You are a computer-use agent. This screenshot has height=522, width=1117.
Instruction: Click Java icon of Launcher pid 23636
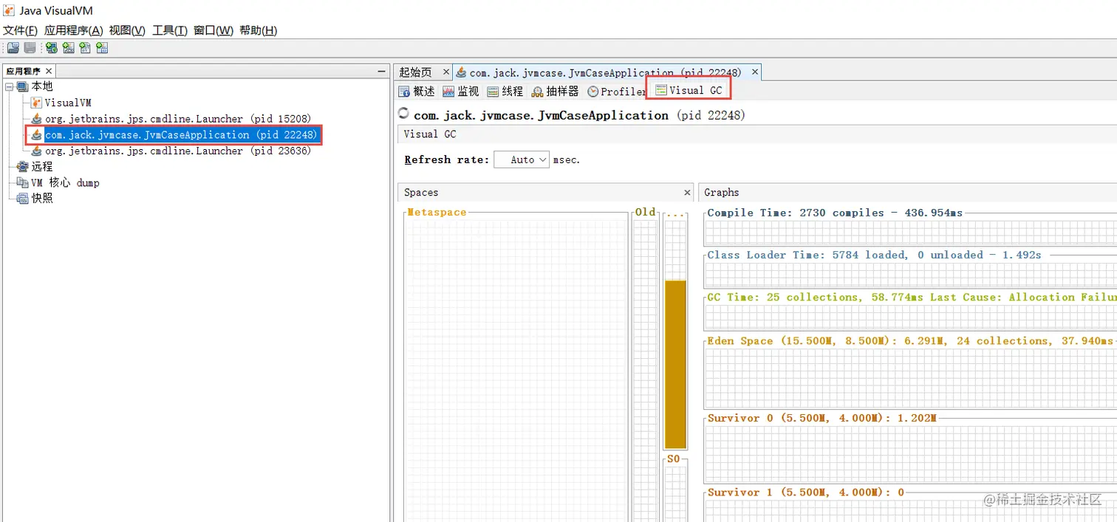[x=36, y=151]
